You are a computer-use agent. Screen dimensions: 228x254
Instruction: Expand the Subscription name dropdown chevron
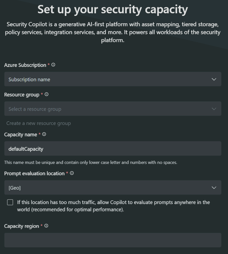pyautogui.click(x=214, y=79)
